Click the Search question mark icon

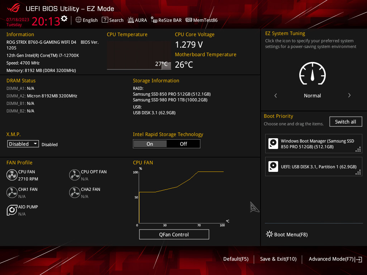[x=105, y=20]
